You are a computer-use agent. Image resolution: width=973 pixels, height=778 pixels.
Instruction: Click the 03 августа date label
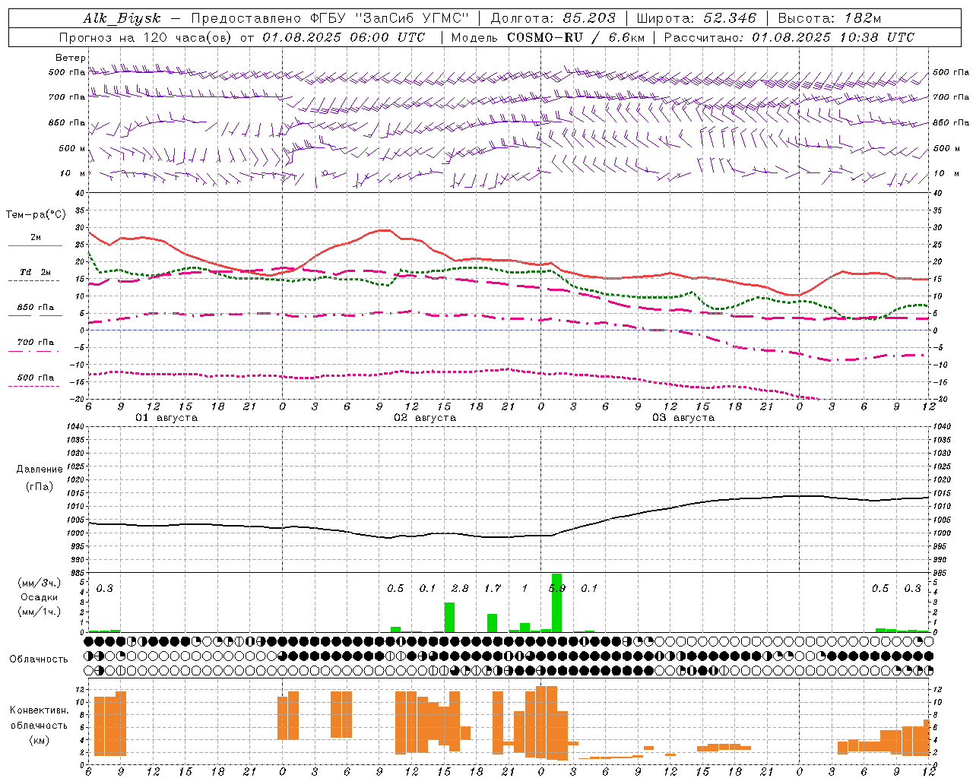[x=683, y=418]
